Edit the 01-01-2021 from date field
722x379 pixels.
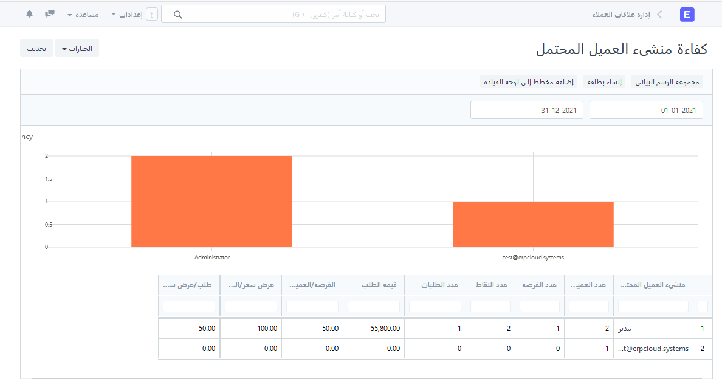pos(646,110)
